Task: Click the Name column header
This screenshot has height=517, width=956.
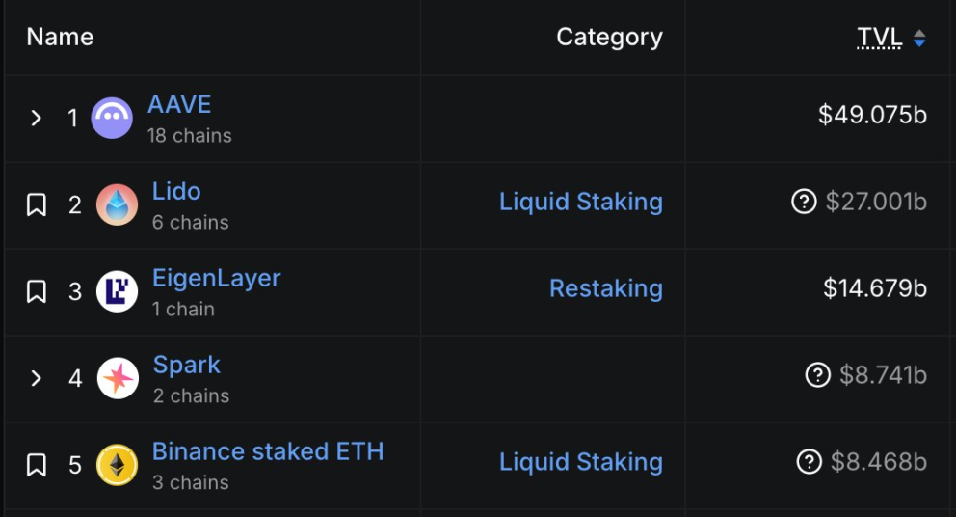Action: point(60,38)
